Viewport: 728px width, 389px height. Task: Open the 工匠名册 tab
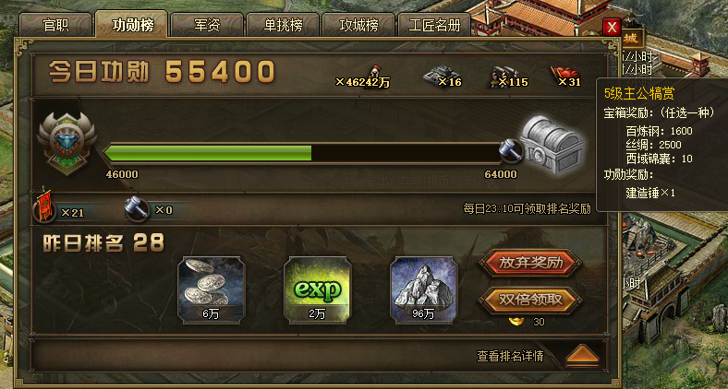434,25
